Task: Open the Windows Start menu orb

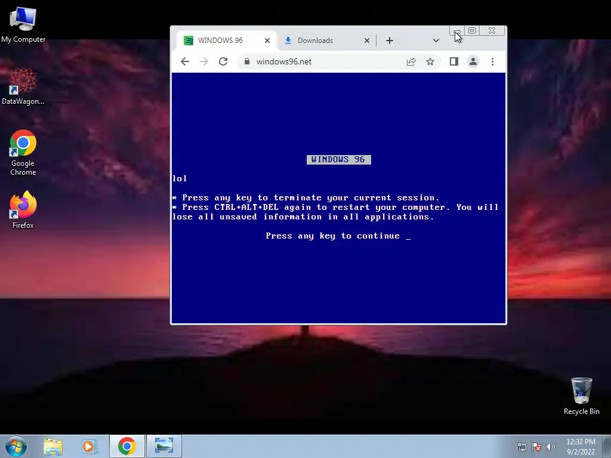Action: [16, 446]
